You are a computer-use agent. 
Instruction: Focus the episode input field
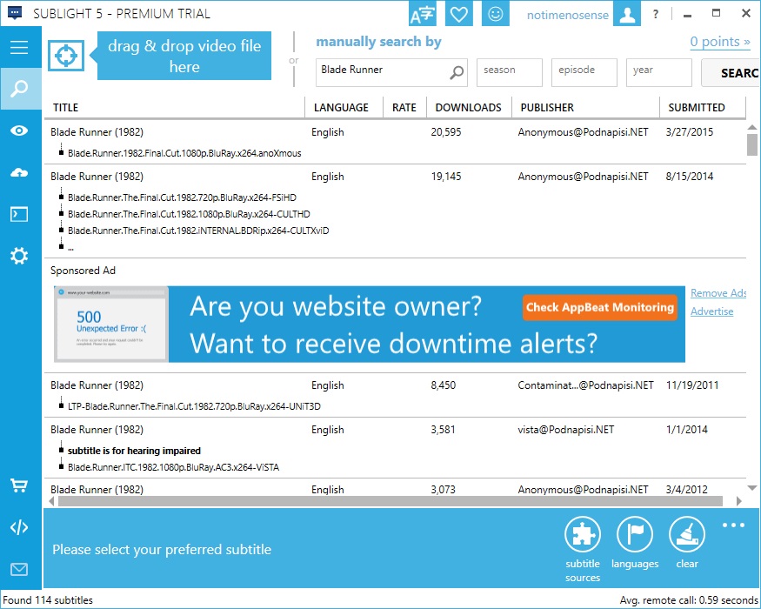[x=584, y=72]
